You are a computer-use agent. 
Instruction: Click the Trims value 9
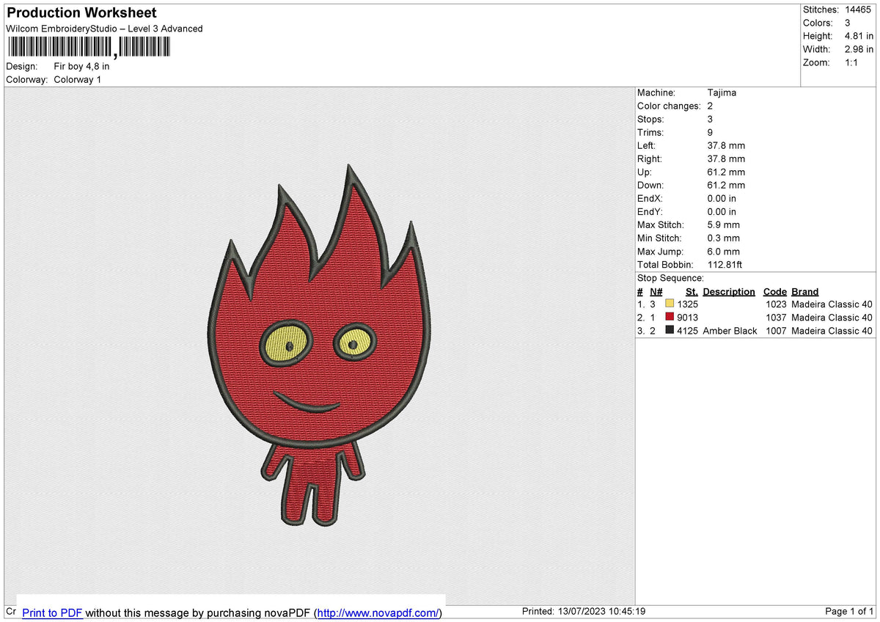click(710, 132)
